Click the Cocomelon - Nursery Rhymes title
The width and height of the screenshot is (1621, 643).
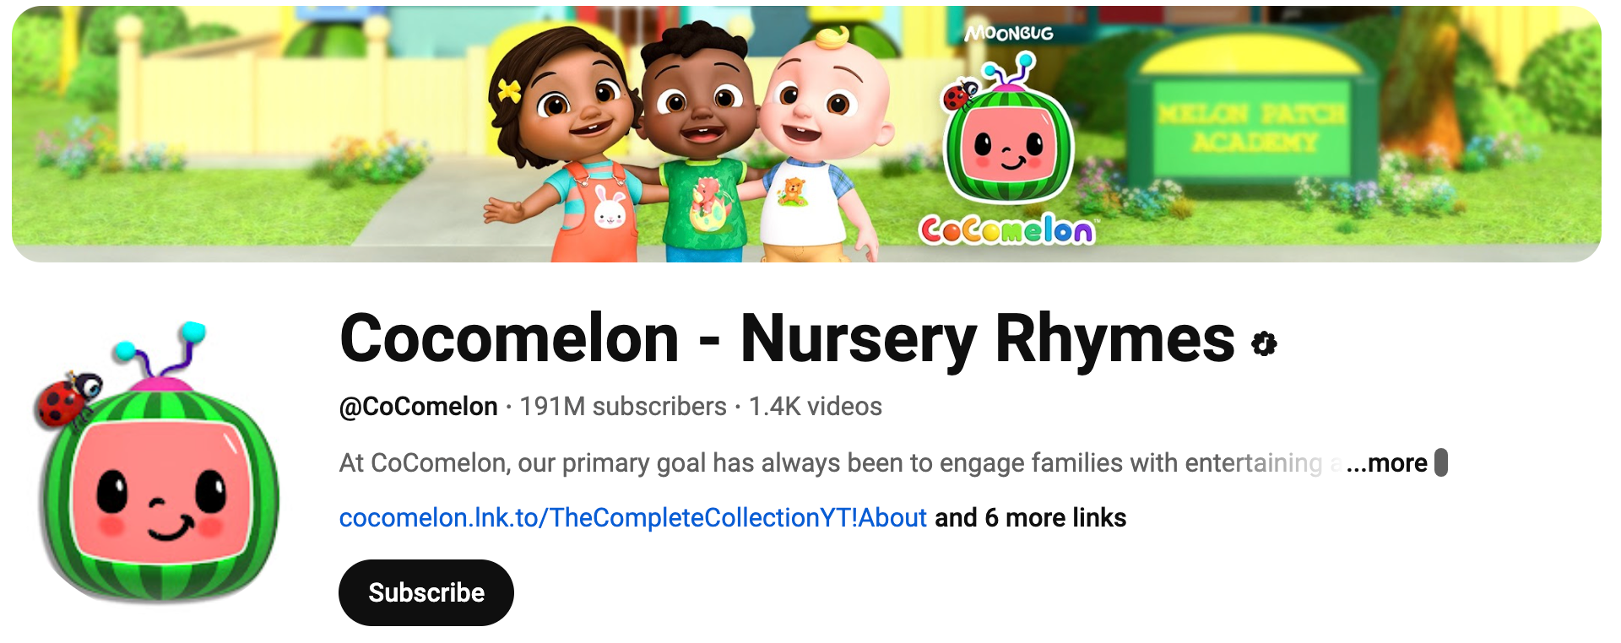(x=787, y=339)
